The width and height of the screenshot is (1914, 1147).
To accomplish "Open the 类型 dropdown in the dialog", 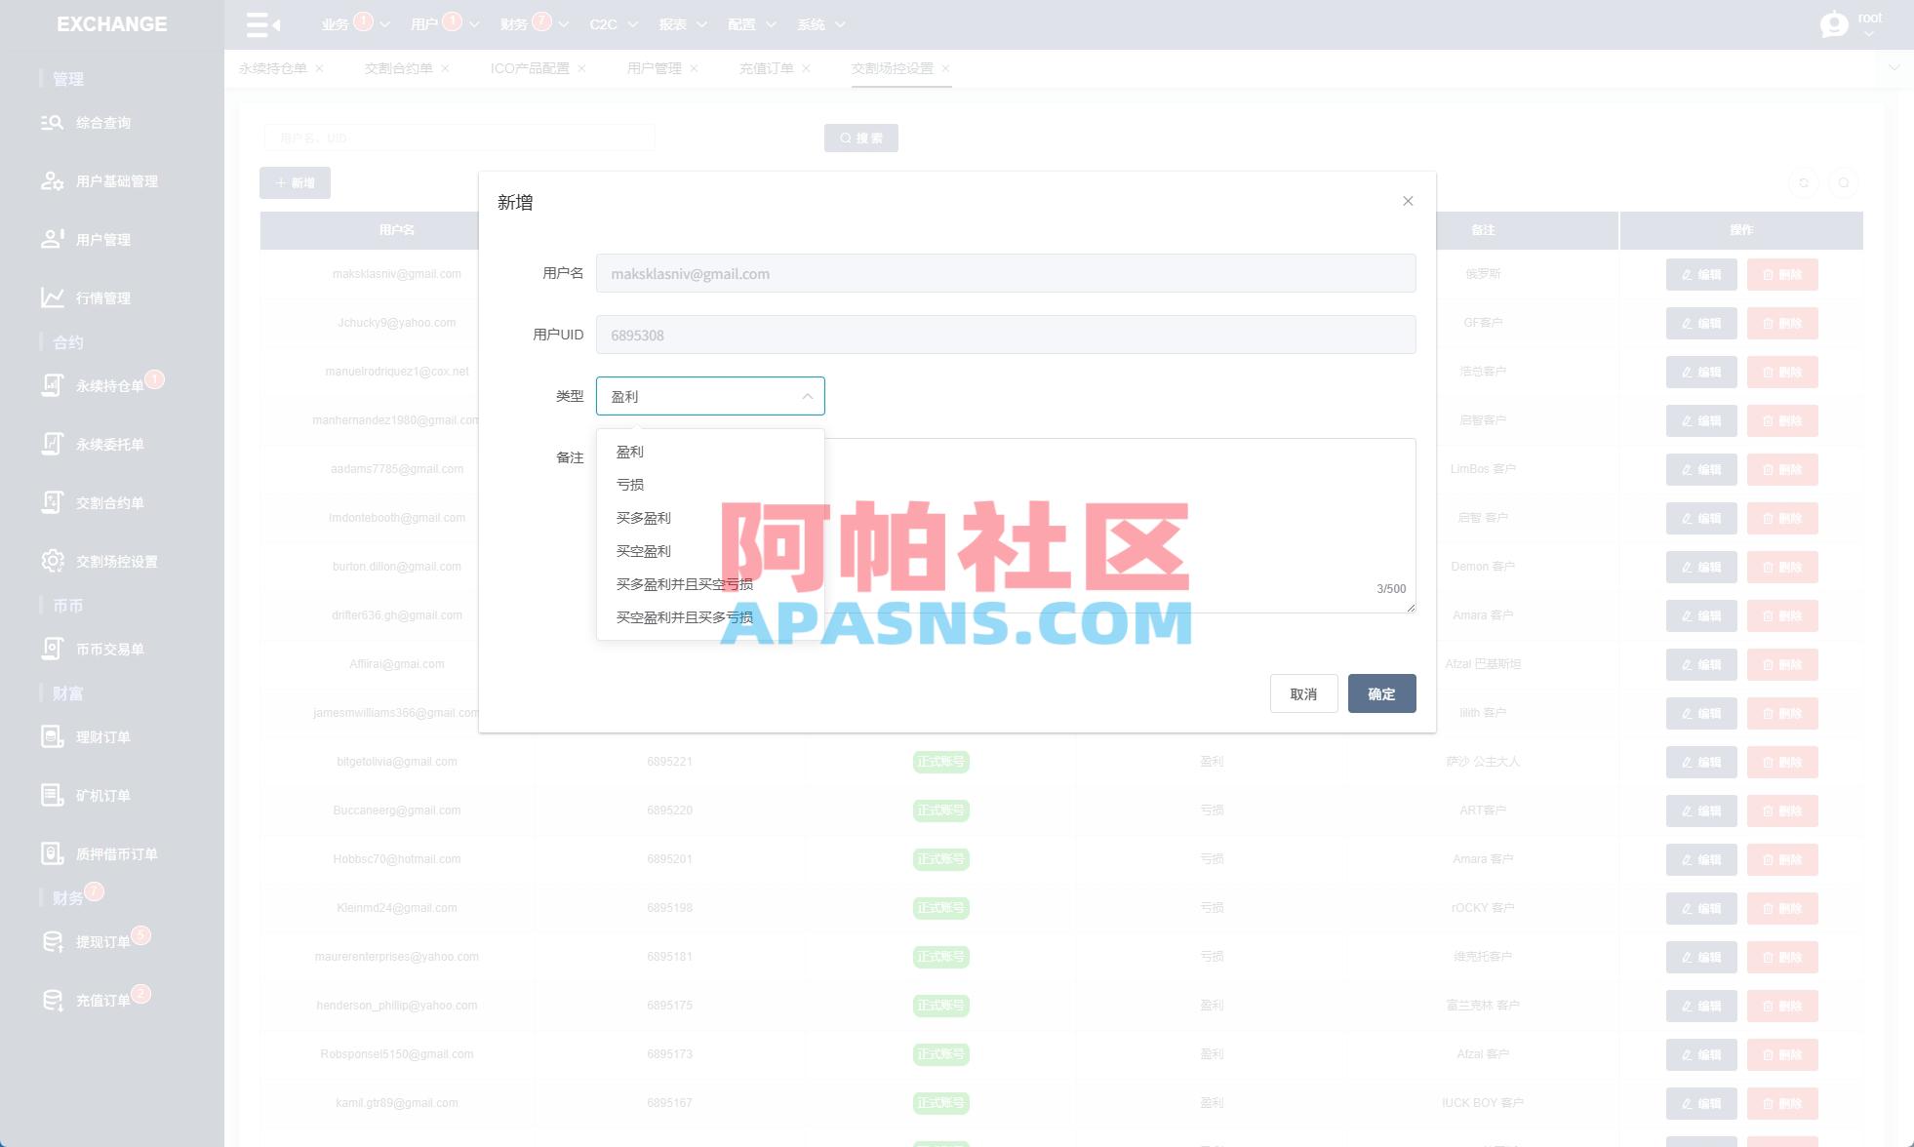I will point(710,396).
